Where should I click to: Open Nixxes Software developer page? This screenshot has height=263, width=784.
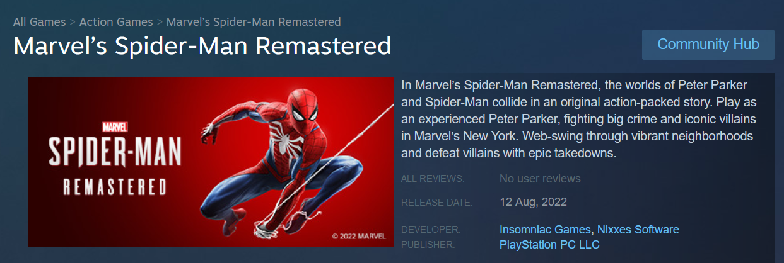pyautogui.click(x=638, y=229)
